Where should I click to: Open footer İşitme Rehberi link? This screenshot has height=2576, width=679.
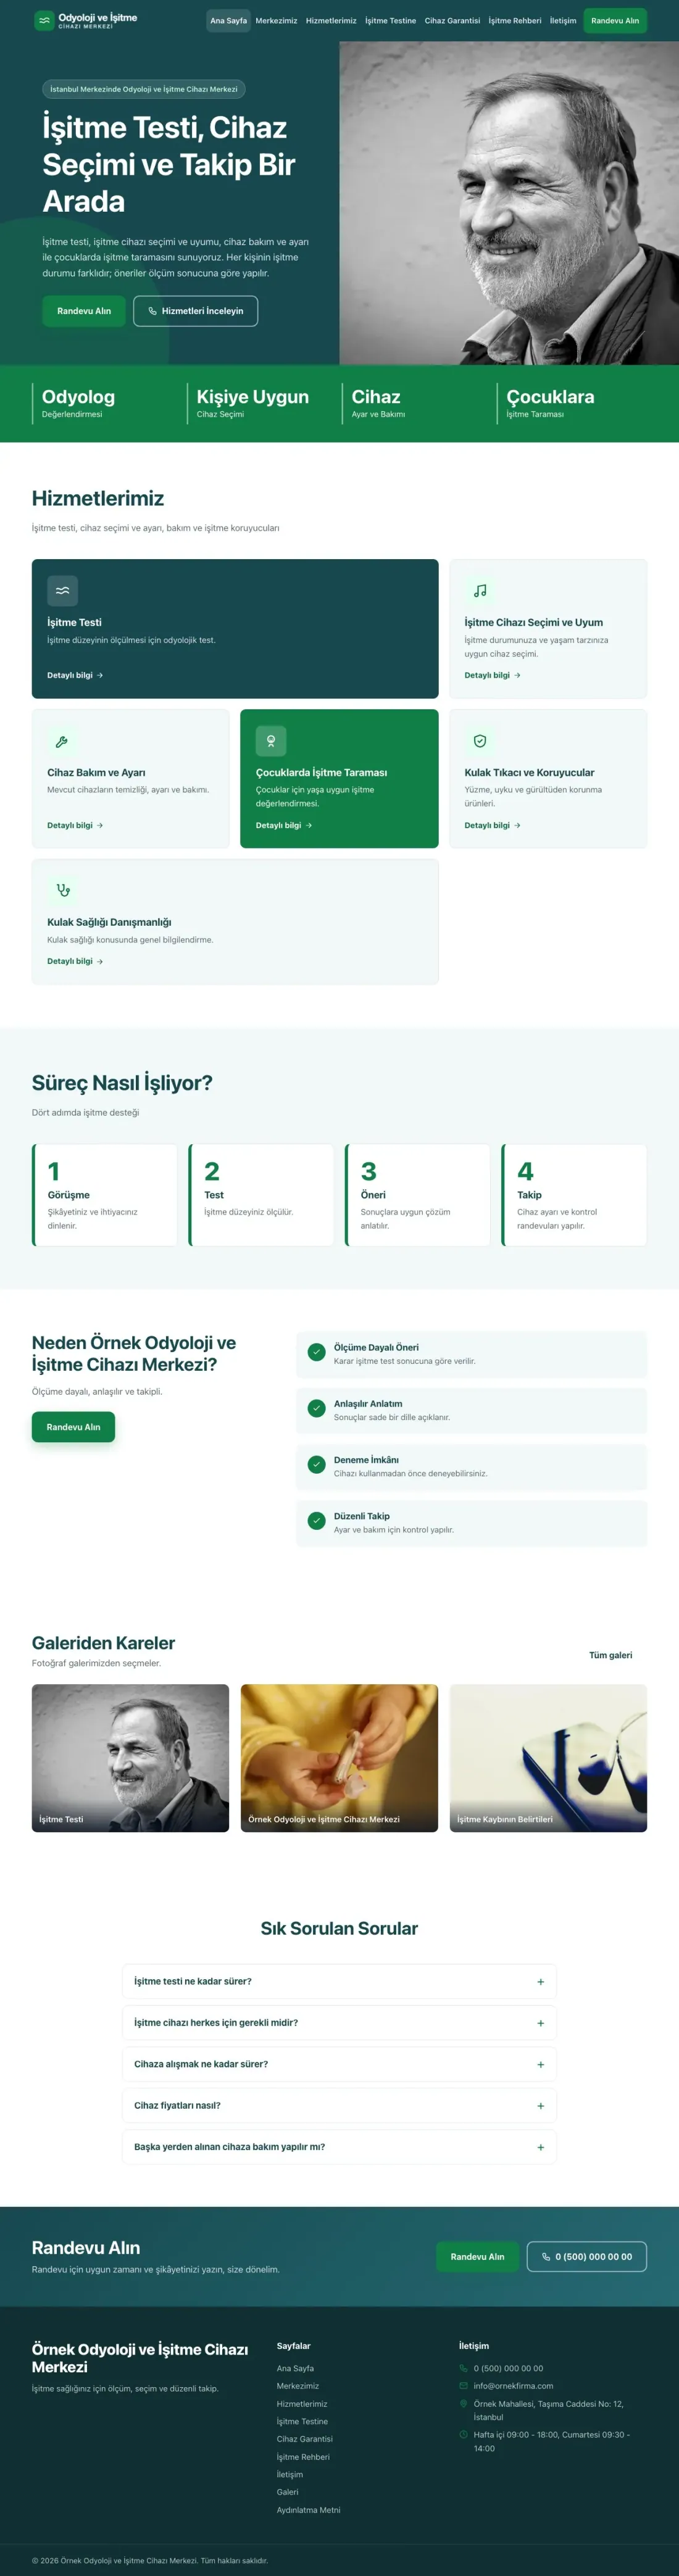tap(303, 2457)
